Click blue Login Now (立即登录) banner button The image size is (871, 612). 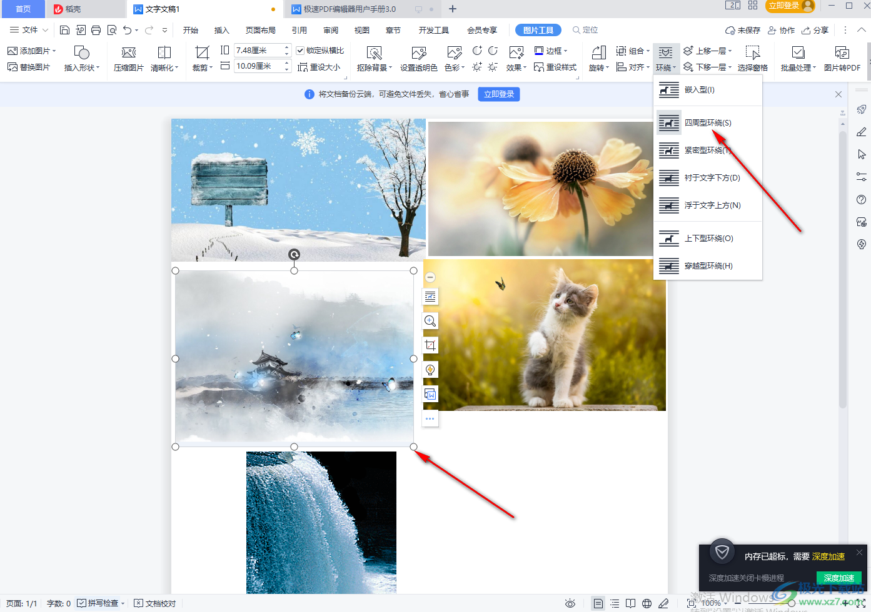[x=499, y=94]
